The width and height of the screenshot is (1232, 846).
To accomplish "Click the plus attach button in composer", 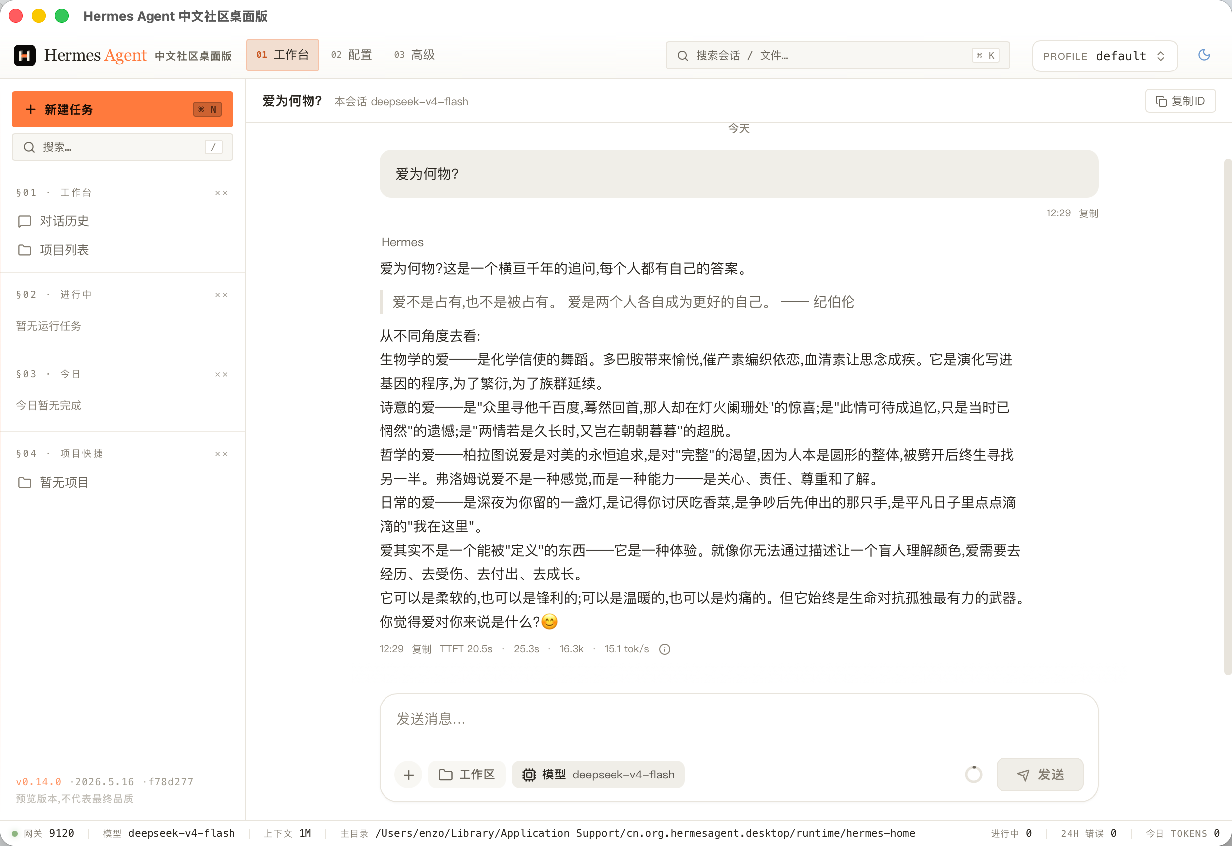I will pyautogui.click(x=408, y=775).
